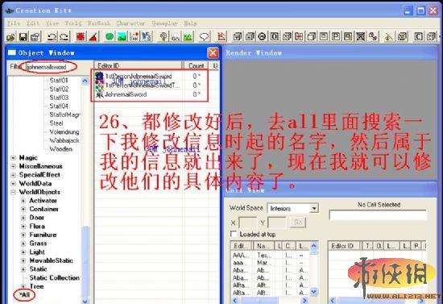Image resolution: width=443 pixels, height=304 pixels.
Task: Select the Staff01 tree item
Action: (x=59, y=81)
